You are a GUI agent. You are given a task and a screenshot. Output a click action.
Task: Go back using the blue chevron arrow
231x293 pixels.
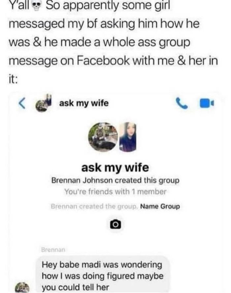click(22, 104)
